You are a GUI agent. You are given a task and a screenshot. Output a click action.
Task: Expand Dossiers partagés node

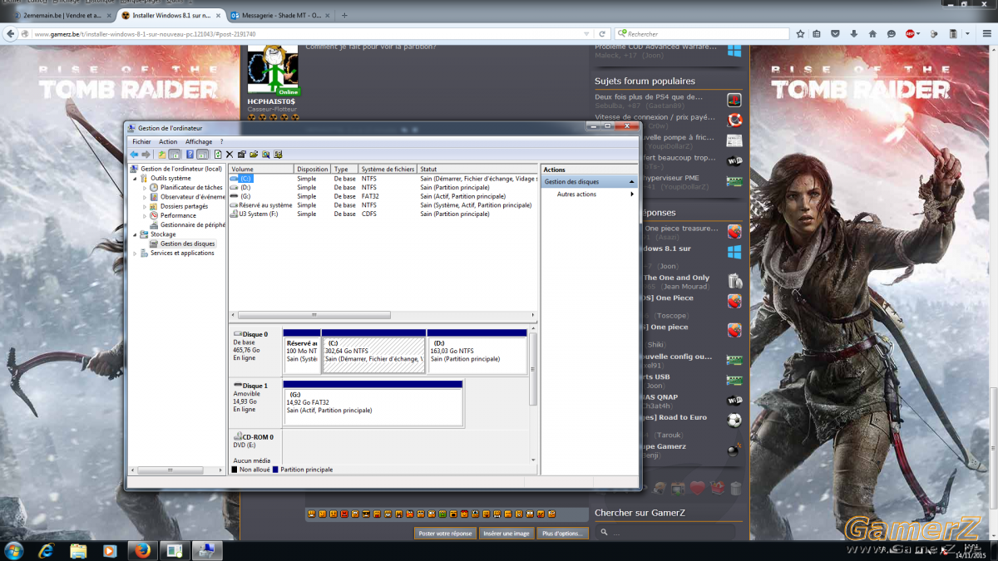pos(145,206)
